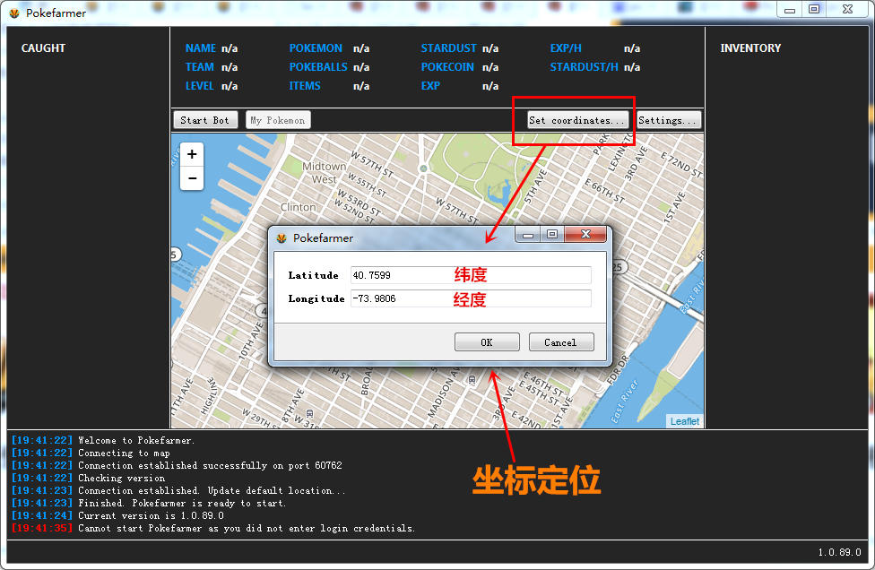The height and width of the screenshot is (570, 875).
Task: Maximize the main Pokefarmer window
Action: 814,10
